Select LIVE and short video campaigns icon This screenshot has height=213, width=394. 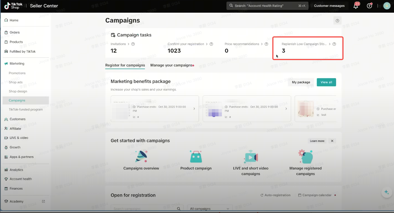251,157
